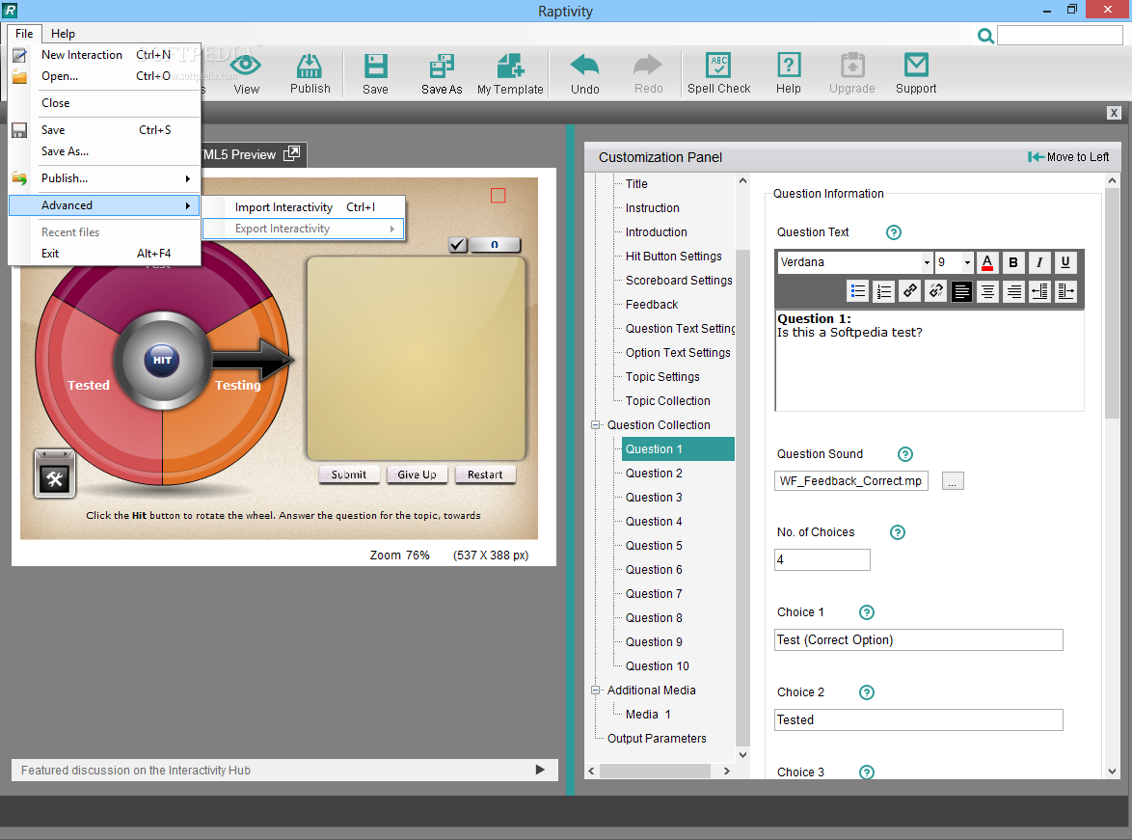Image resolution: width=1132 pixels, height=840 pixels.
Task: Click Move to Left panel button
Action: tap(1068, 157)
